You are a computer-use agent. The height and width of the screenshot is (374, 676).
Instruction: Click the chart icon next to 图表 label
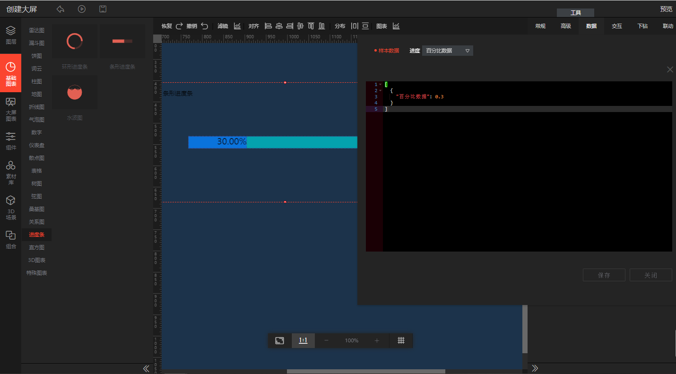pyautogui.click(x=396, y=26)
